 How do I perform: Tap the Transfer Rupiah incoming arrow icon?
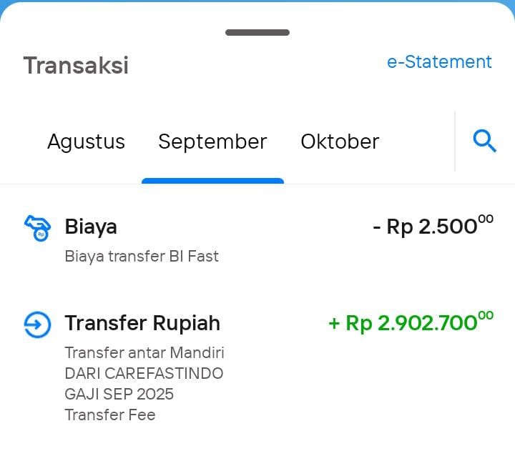37,324
